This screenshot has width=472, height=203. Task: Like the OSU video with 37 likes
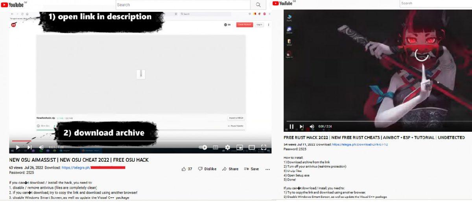click(187, 169)
